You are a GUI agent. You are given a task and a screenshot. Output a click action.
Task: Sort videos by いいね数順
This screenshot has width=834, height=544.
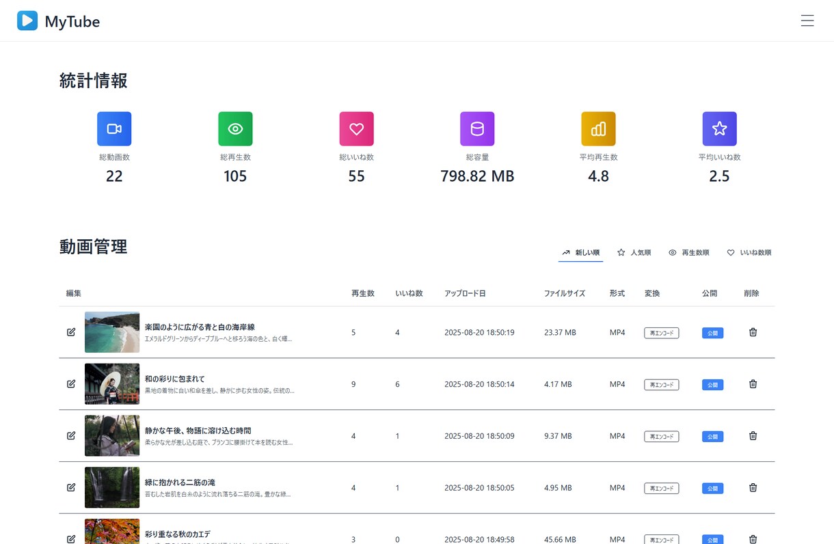(x=749, y=253)
